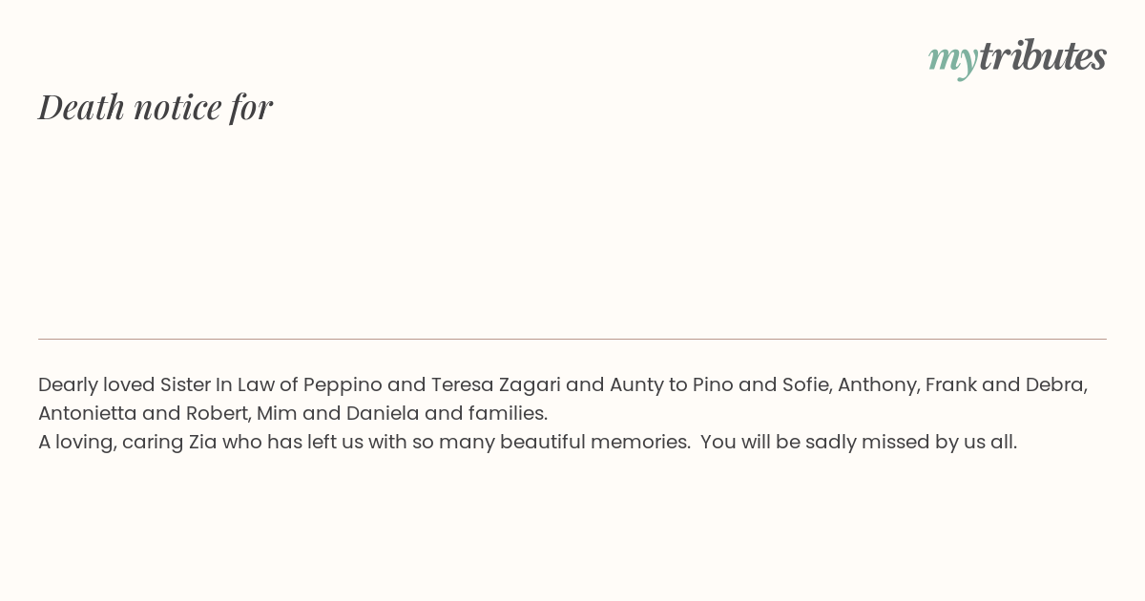Image resolution: width=1145 pixels, height=601 pixels.
Task: Select the words 'Dearly loved'
Action: 96,385
